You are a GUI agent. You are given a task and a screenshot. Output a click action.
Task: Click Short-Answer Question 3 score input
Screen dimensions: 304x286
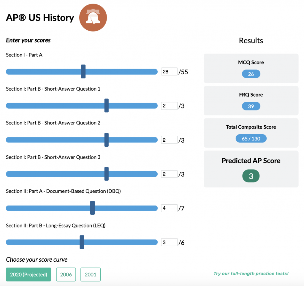(169, 174)
